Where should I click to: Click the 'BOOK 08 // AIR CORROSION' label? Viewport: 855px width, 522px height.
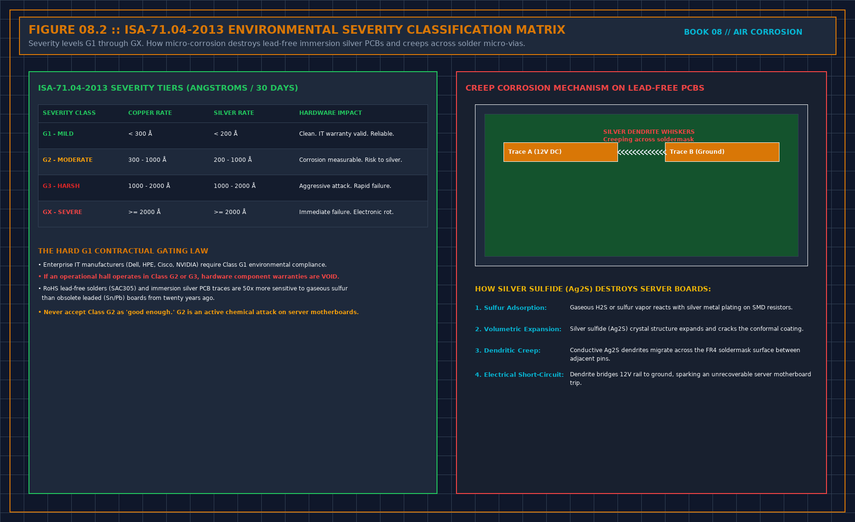(x=743, y=32)
